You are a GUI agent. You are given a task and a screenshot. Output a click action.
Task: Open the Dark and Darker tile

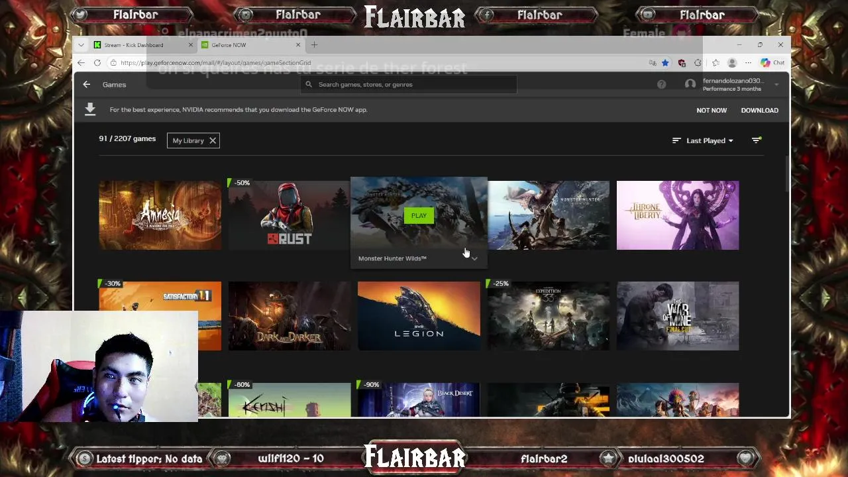pos(290,316)
